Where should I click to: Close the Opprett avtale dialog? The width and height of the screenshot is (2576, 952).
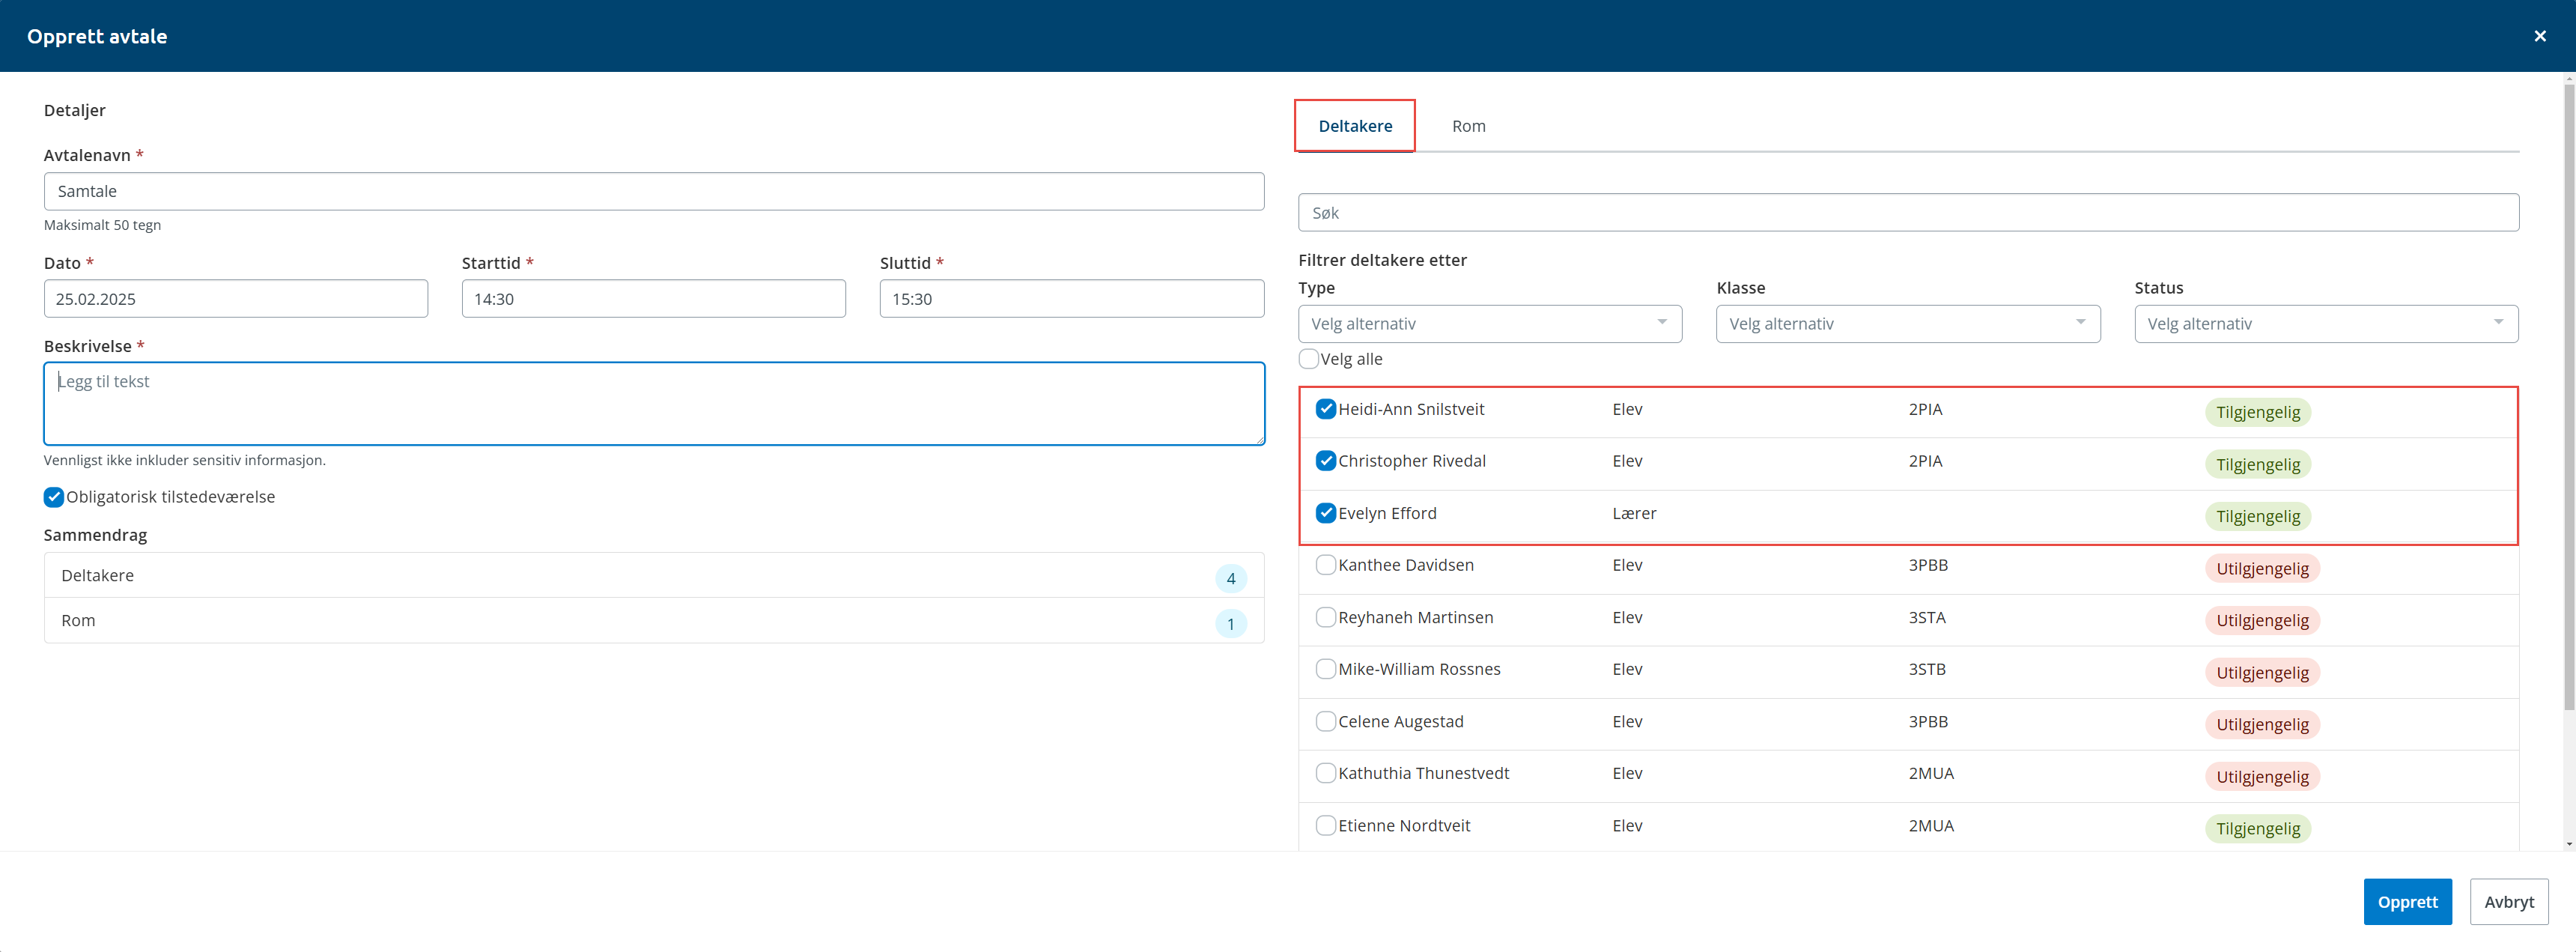[x=2539, y=36]
